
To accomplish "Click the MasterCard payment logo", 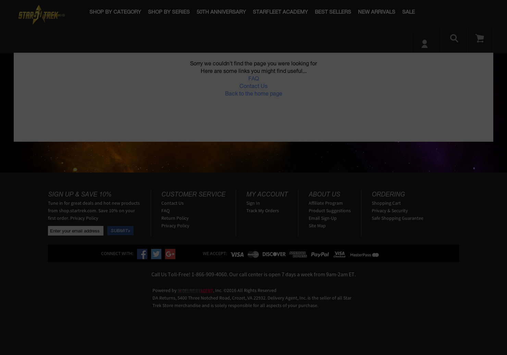I will pyautogui.click(x=253, y=254).
